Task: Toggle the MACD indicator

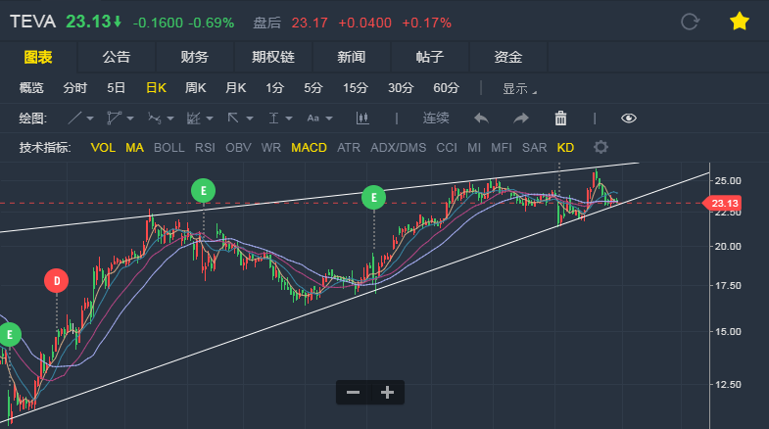Action: click(x=309, y=148)
